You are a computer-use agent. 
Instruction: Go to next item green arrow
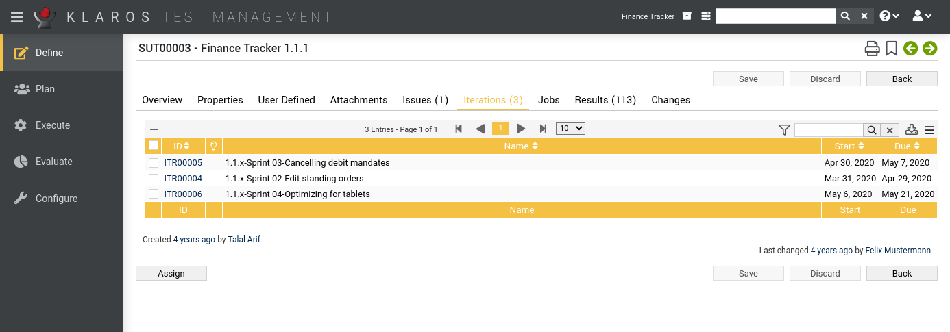pyautogui.click(x=929, y=49)
